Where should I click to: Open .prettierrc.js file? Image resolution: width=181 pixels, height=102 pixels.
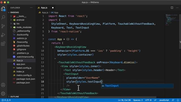coord(23,53)
